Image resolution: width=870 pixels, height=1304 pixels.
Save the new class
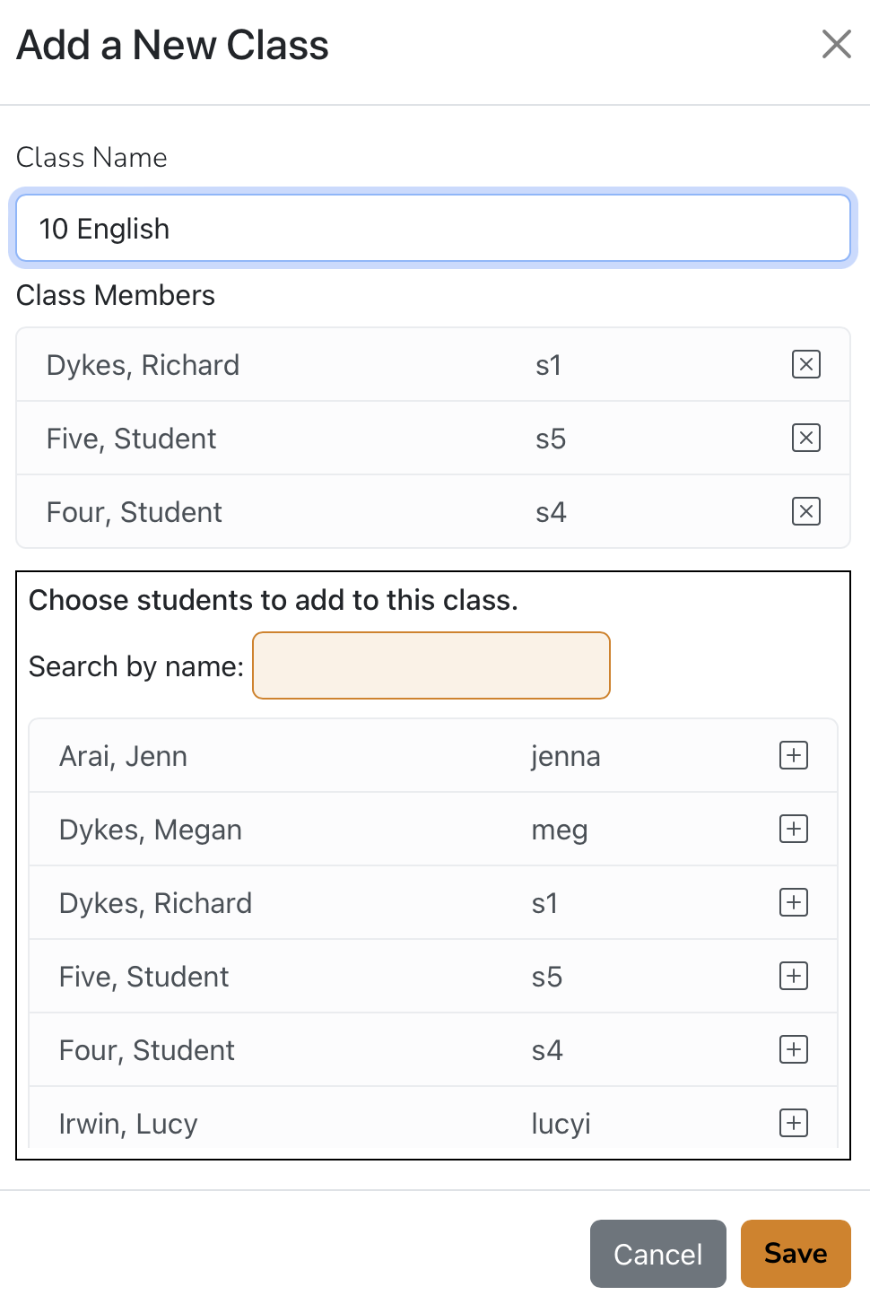[x=795, y=1253]
